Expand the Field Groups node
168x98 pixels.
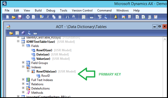point(23,62)
